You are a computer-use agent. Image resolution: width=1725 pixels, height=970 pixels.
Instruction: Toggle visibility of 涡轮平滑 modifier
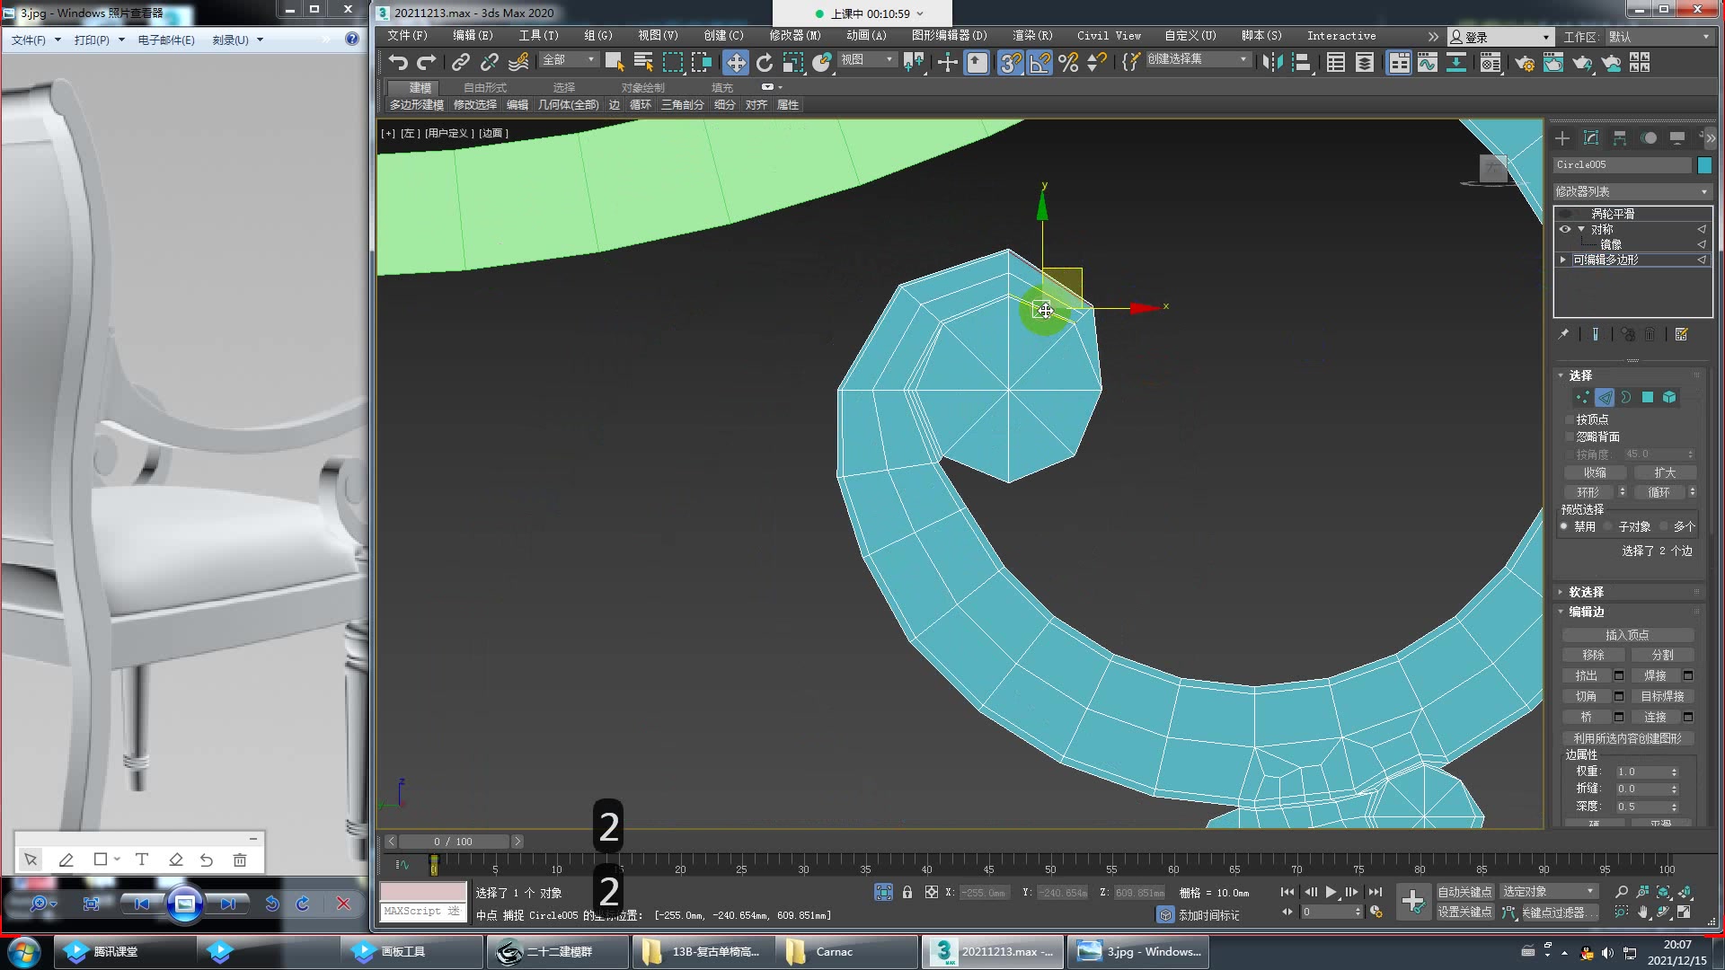pyautogui.click(x=1565, y=214)
